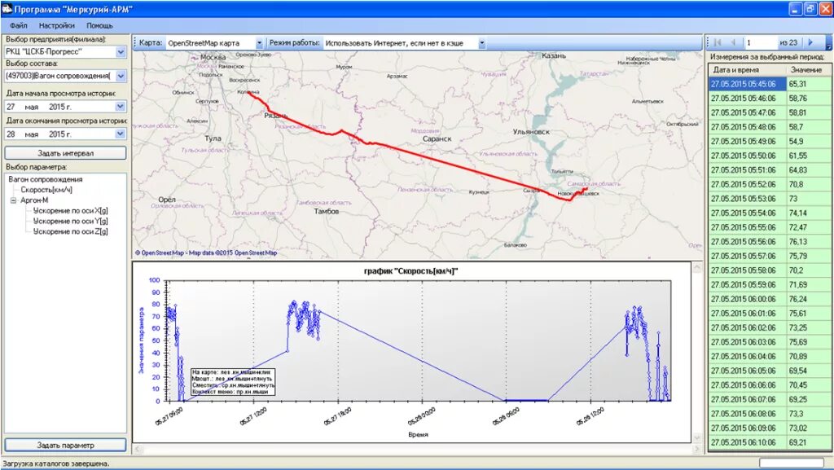This screenshot has height=470, width=834.
Task: Open map type dropdown OpenStreetMap карта
Action: [260, 43]
